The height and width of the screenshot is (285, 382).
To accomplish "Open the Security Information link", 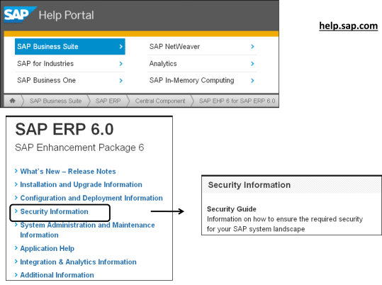I will coord(54,211).
